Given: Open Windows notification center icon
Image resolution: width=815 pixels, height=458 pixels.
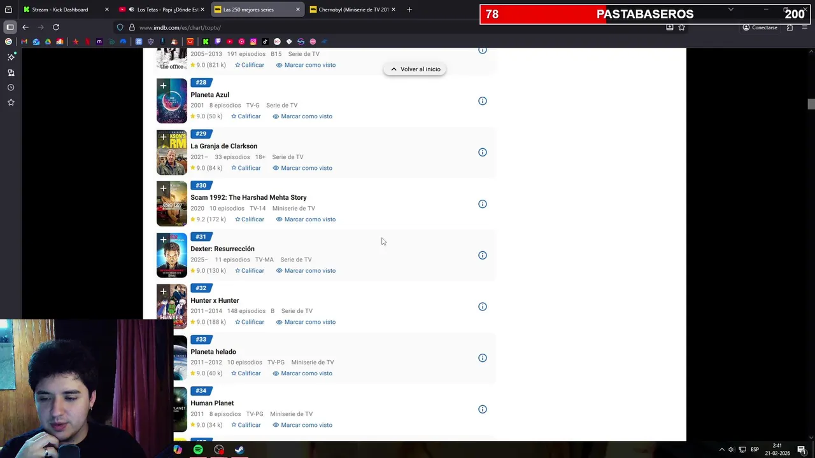Looking at the screenshot, I should pyautogui.click(x=802, y=450).
